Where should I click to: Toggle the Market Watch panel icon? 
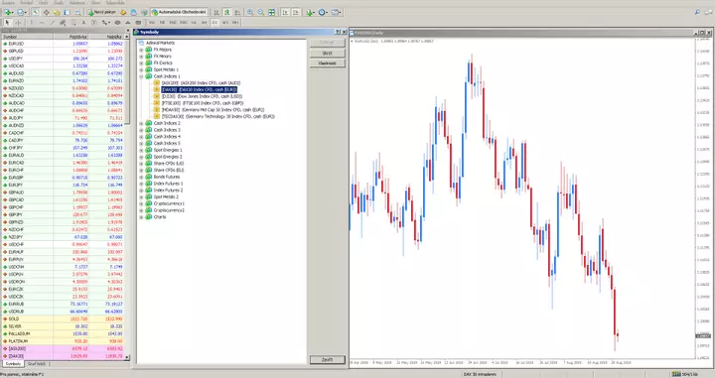(x=35, y=12)
